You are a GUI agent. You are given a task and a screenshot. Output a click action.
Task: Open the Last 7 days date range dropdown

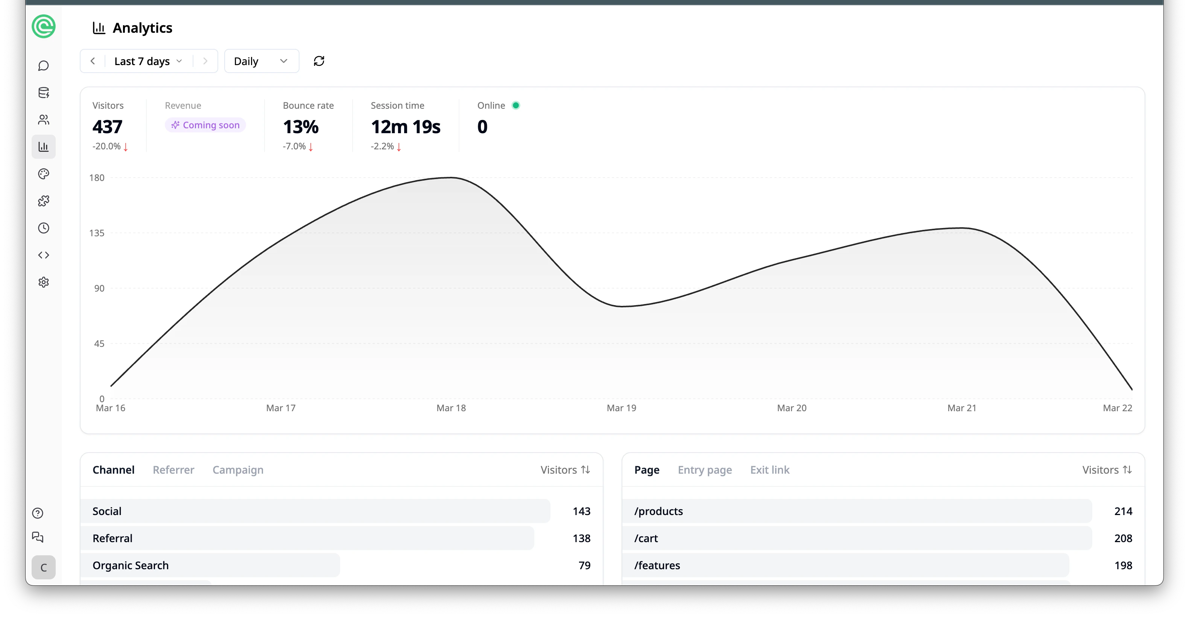pyautogui.click(x=148, y=61)
